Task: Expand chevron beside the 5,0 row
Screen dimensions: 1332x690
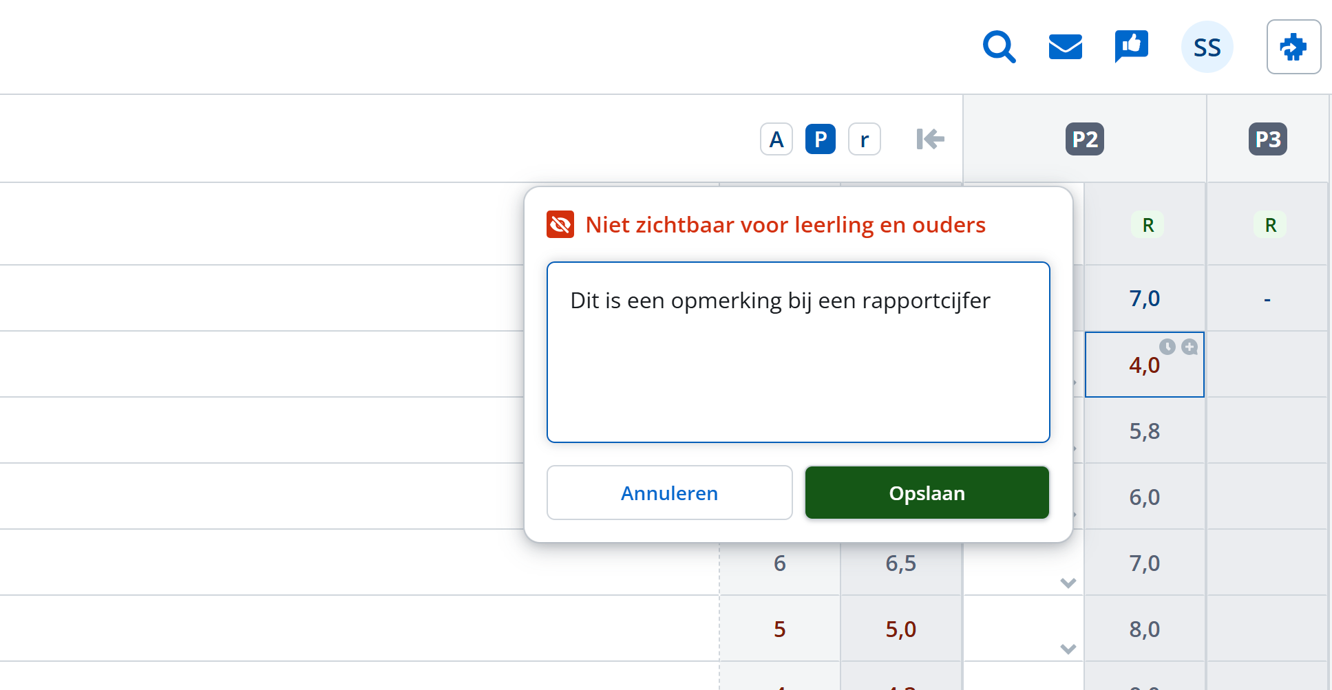Action: point(1068,649)
